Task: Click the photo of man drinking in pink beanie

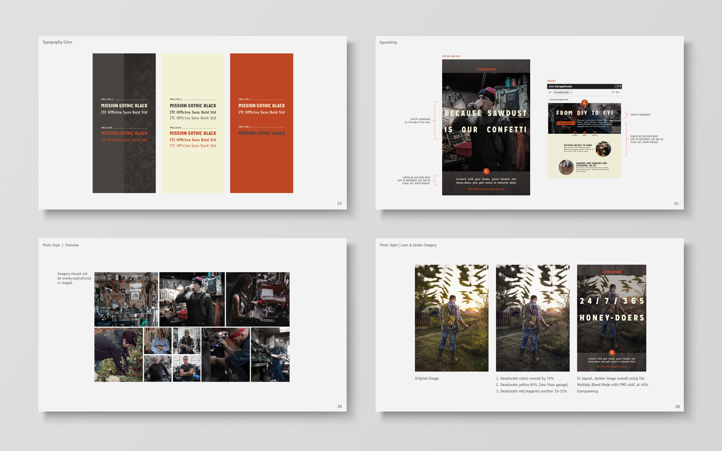Action: 192,299
